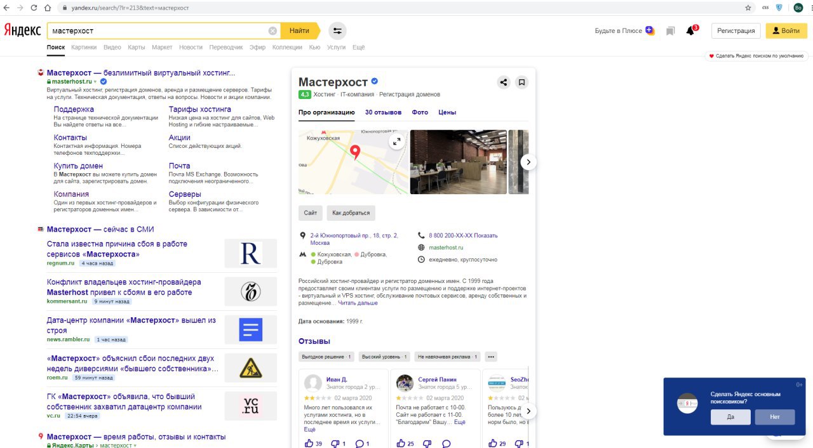Open Иван Д. profile avatar
Screen dimensions: 813x448
point(313,383)
